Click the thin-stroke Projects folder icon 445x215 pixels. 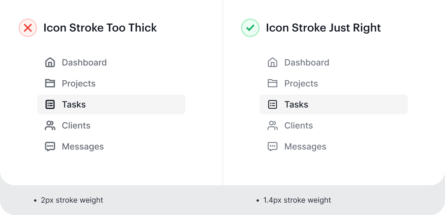(273, 83)
